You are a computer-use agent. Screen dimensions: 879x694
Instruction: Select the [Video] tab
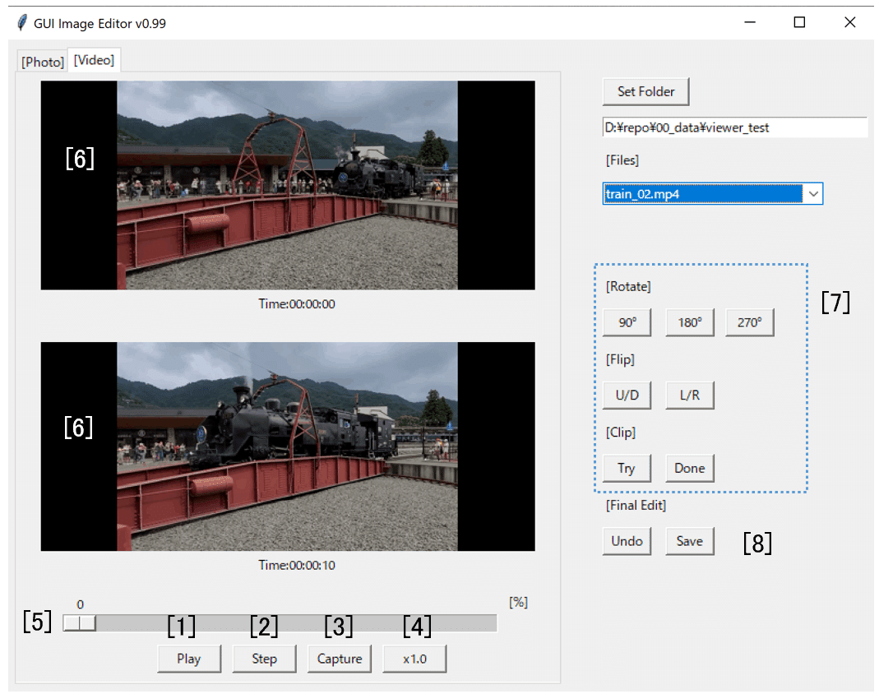tap(95, 60)
